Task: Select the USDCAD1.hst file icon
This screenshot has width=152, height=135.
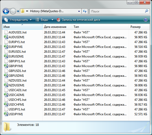Action: pos(6,90)
